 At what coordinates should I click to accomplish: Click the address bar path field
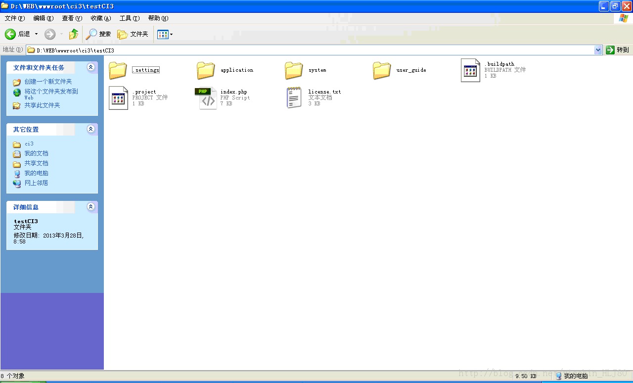(x=310, y=50)
